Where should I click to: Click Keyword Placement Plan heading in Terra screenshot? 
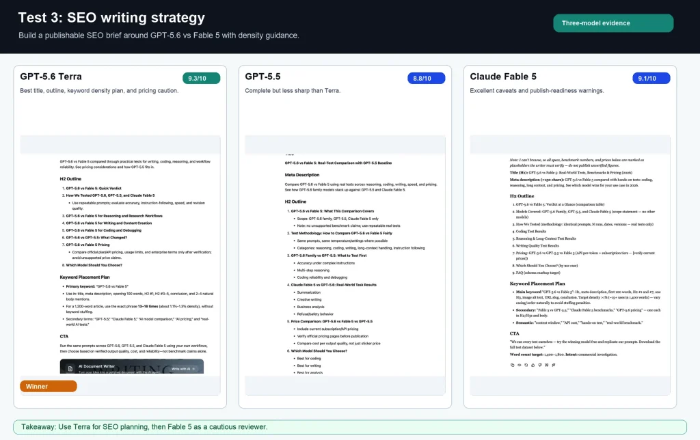pos(85,277)
